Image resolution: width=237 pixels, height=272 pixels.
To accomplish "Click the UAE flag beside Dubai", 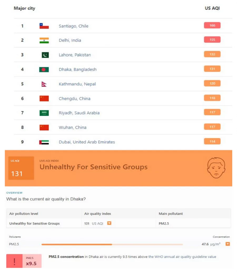I will (x=43, y=142).
